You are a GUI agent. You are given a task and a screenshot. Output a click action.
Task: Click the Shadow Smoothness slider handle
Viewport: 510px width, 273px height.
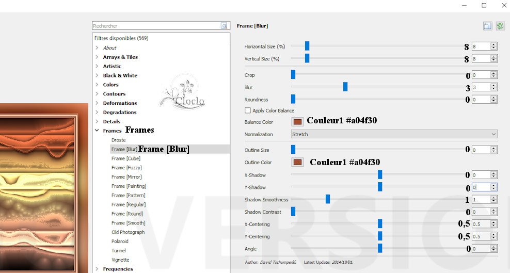(x=328, y=200)
